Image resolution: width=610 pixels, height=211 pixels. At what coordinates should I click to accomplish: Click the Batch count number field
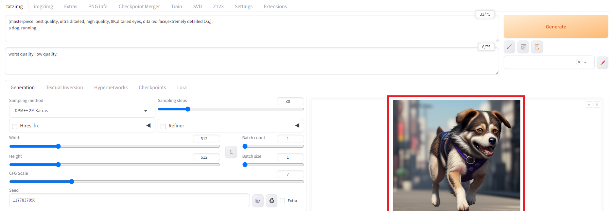pos(290,138)
